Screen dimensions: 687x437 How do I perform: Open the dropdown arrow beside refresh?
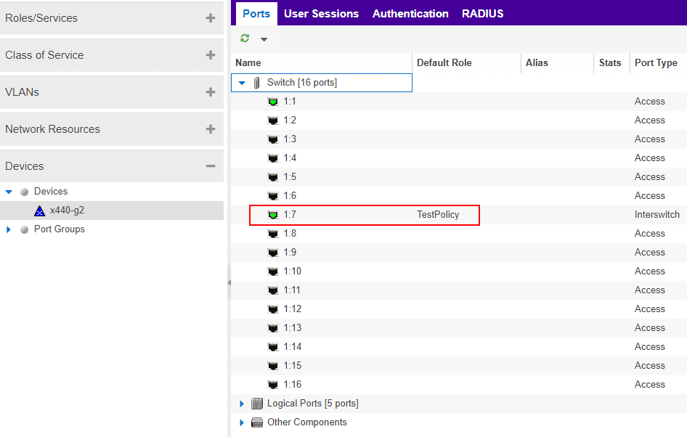pyautogui.click(x=264, y=39)
